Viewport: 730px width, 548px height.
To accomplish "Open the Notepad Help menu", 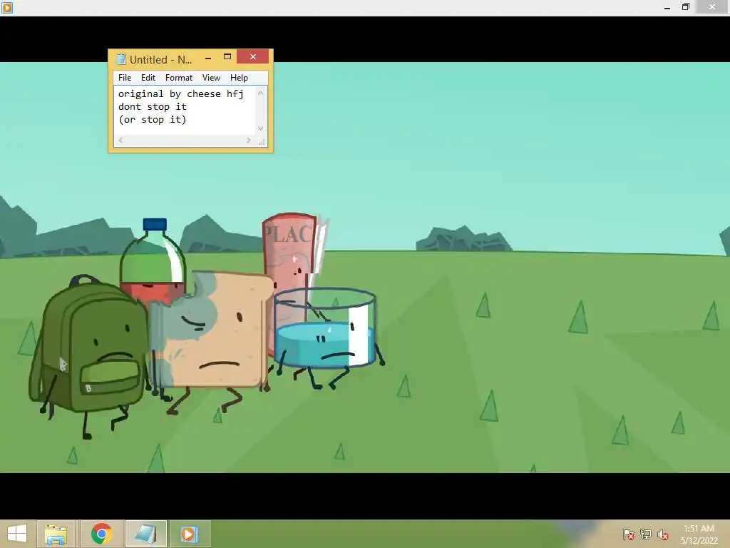I will 239,78.
